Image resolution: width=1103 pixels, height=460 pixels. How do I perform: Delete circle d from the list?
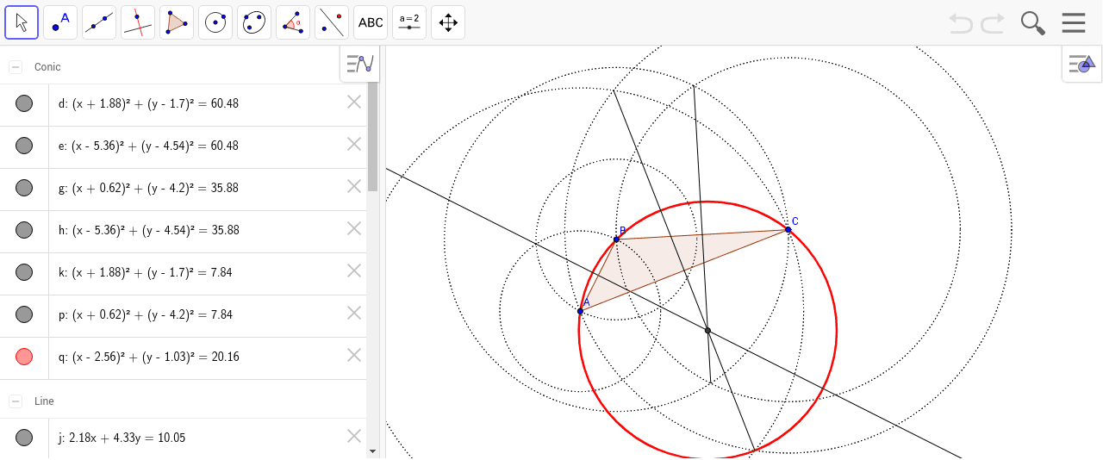354,103
